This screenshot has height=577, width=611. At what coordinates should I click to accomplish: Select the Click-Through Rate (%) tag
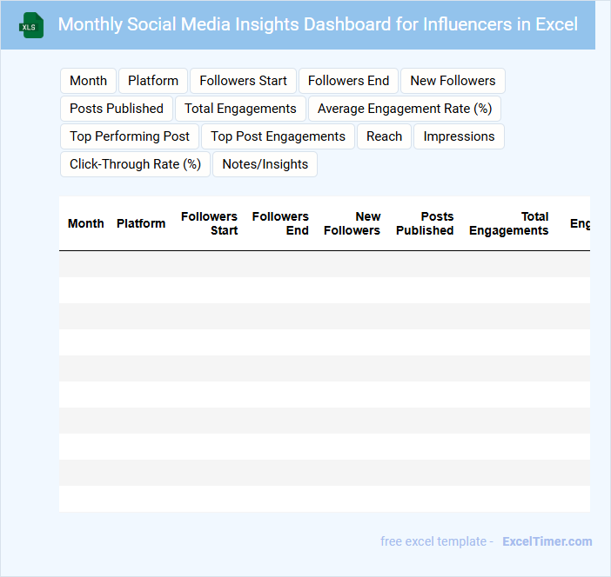tap(135, 164)
